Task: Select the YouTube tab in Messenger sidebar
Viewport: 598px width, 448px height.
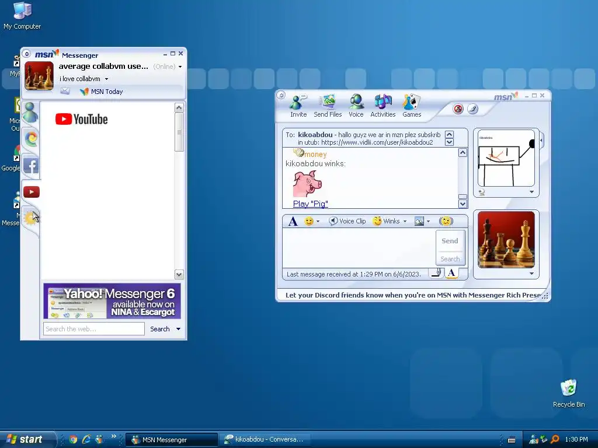Action: coord(32,192)
